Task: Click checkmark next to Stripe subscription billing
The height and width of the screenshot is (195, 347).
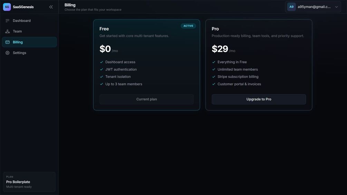Action: pyautogui.click(x=214, y=77)
